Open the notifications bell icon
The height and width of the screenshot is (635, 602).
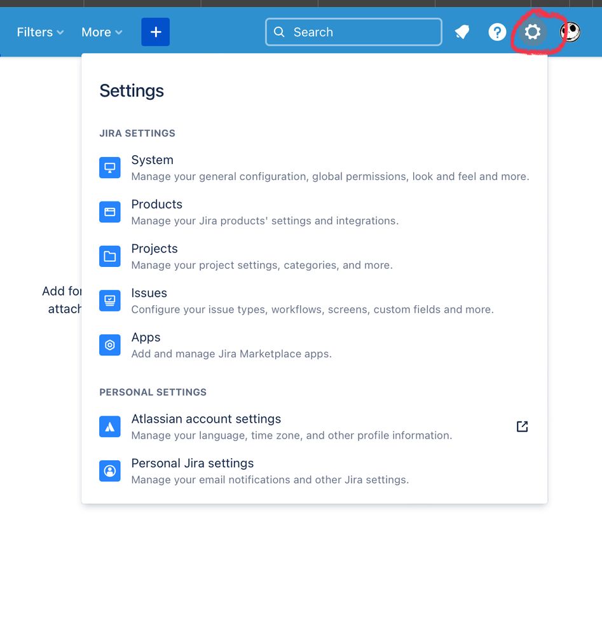(x=462, y=32)
